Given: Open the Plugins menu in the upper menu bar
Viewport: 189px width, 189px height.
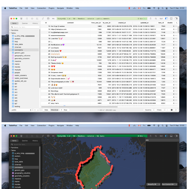Looking at the screenshot, I should pos(52,8).
